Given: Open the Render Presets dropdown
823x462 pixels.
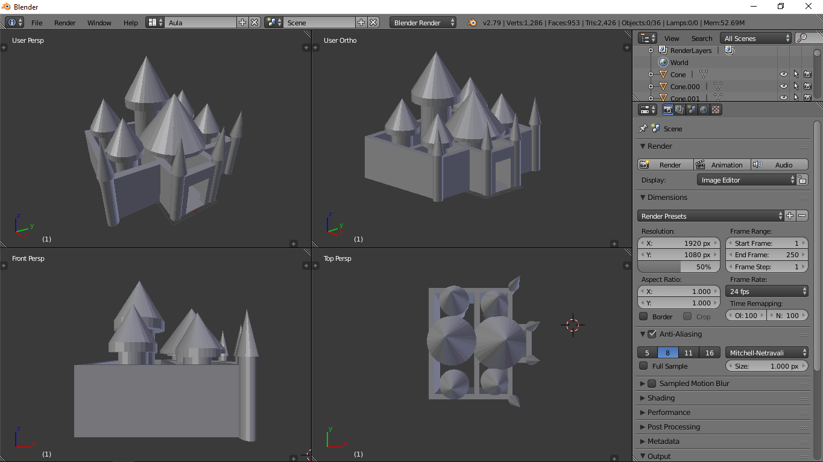Looking at the screenshot, I should 711,216.
